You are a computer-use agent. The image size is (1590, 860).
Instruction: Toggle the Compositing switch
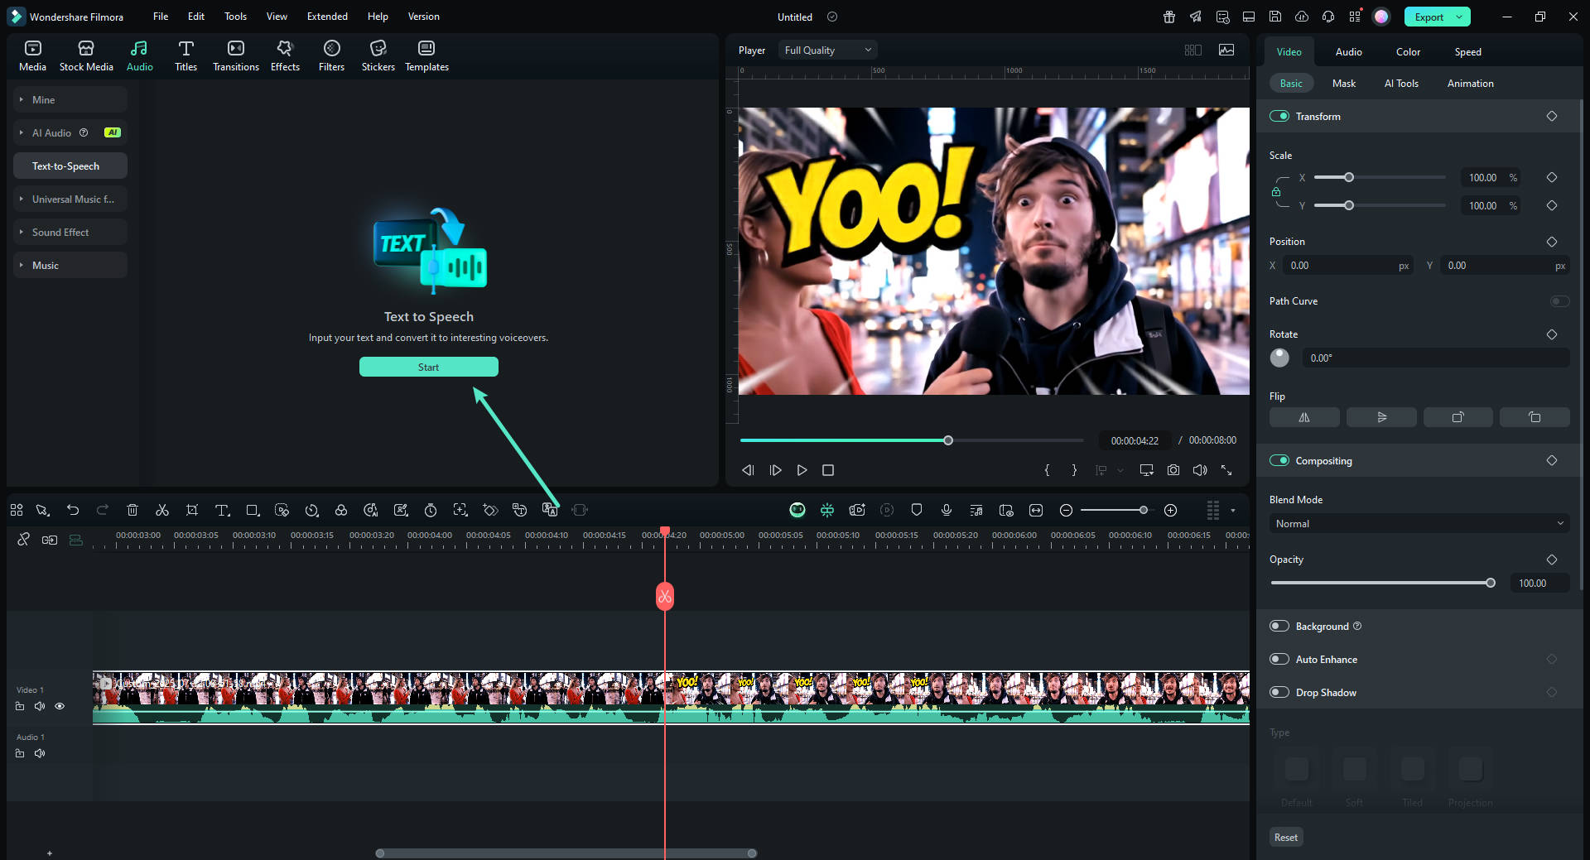[x=1279, y=460]
